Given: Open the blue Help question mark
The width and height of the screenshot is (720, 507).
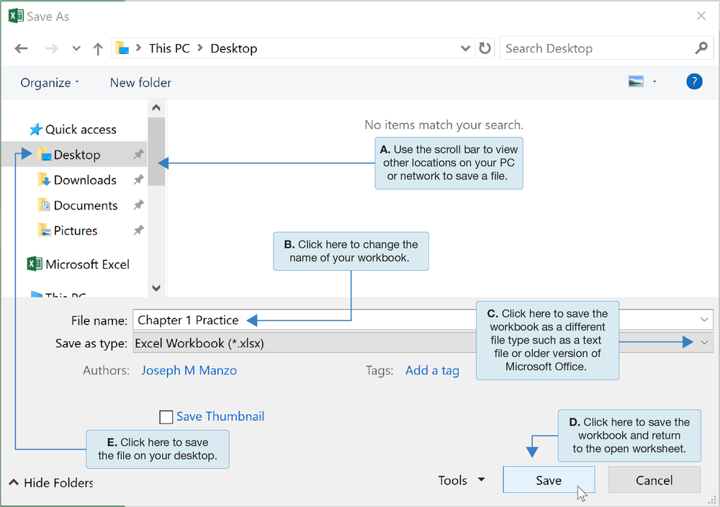Looking at the screenshot, I should [694, 81].
